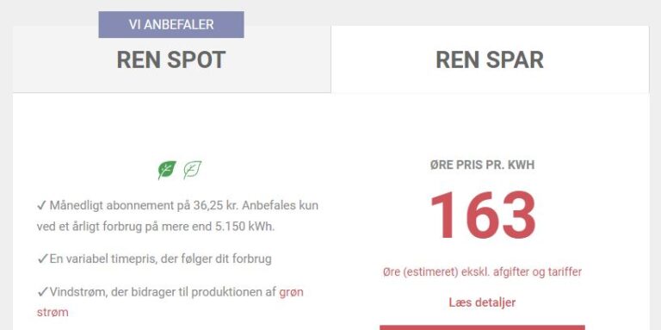Switch to the REN SPOT tab
Screen dimensions: 661x330
tap(171, 59)
